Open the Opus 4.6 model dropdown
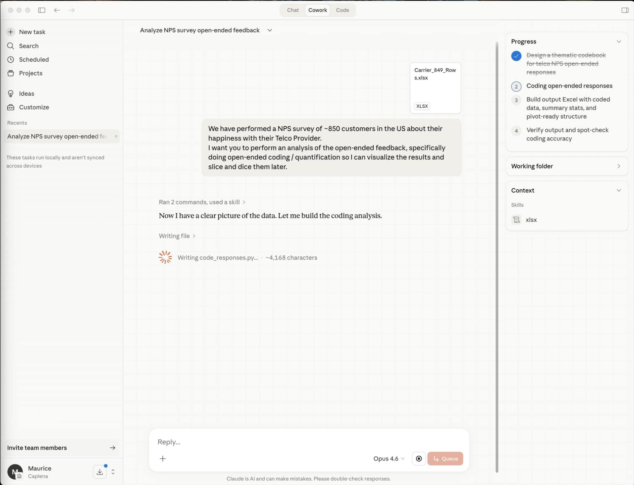This screenshot has width=634, height=485. point(389,458)
